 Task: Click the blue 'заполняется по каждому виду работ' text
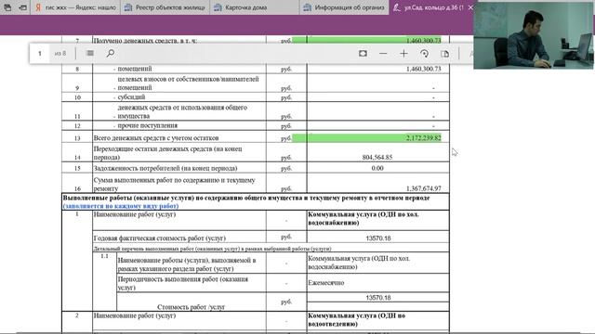click(x=121, y=206)
